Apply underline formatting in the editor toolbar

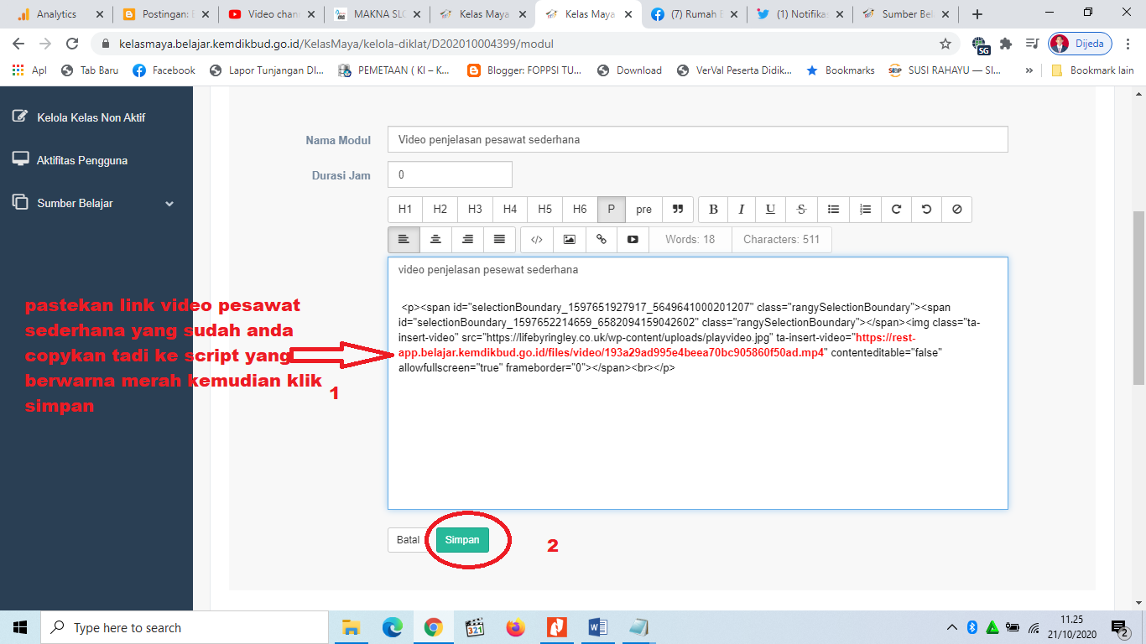click(x=770, y=210)
